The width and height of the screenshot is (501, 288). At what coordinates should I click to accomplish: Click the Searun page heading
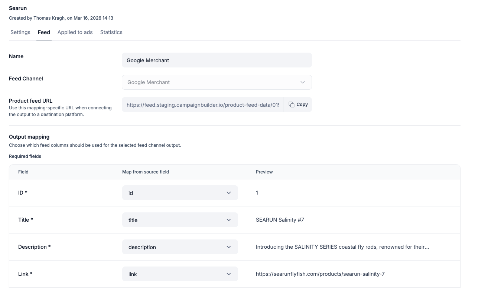[18, 8]
